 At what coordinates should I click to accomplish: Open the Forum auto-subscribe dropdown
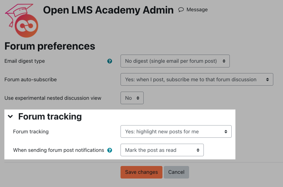[197, 79]
